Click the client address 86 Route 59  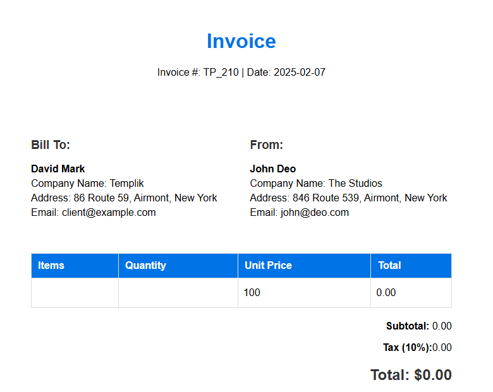pos(124,198)
